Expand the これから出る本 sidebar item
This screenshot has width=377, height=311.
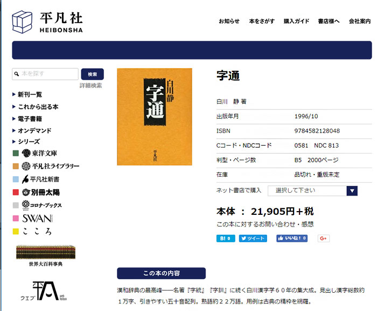[36, 107]
